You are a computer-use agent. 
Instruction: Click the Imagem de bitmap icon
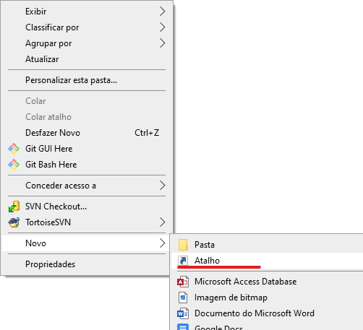point(183,298)
